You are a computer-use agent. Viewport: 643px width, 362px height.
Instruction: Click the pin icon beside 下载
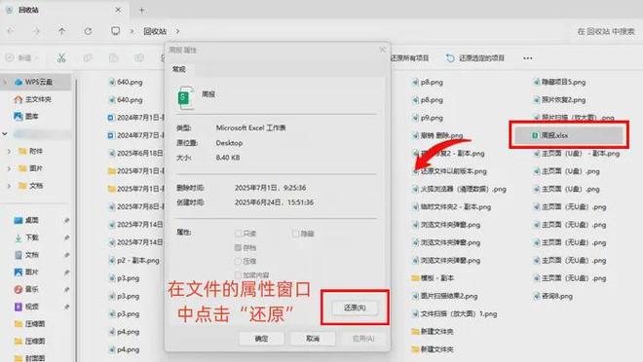pos(66,237)
